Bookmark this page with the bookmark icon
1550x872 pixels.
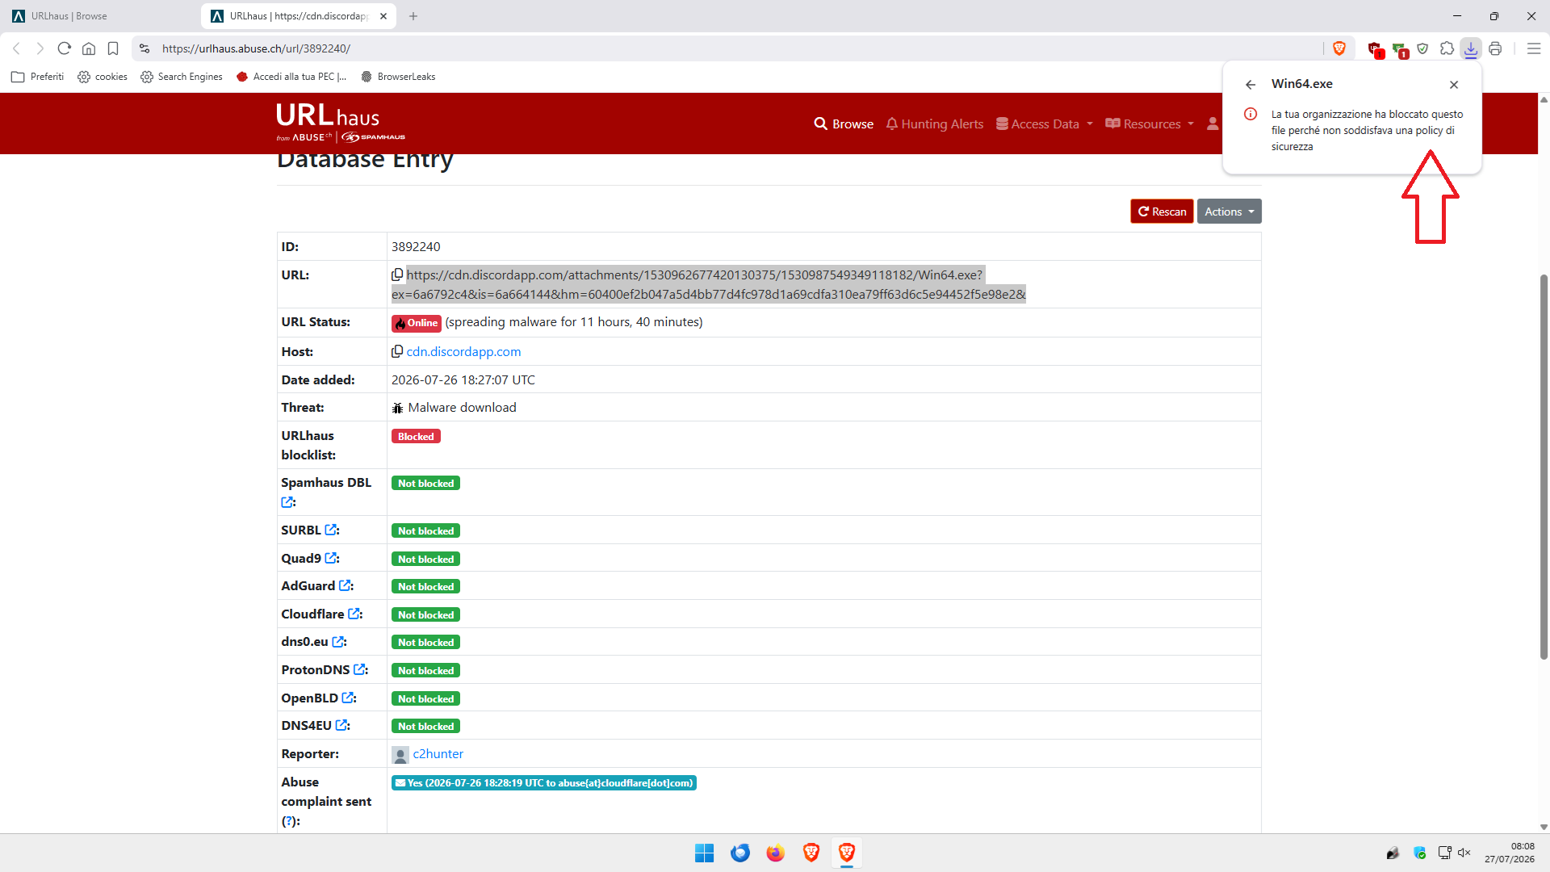[x=113, y=48]
